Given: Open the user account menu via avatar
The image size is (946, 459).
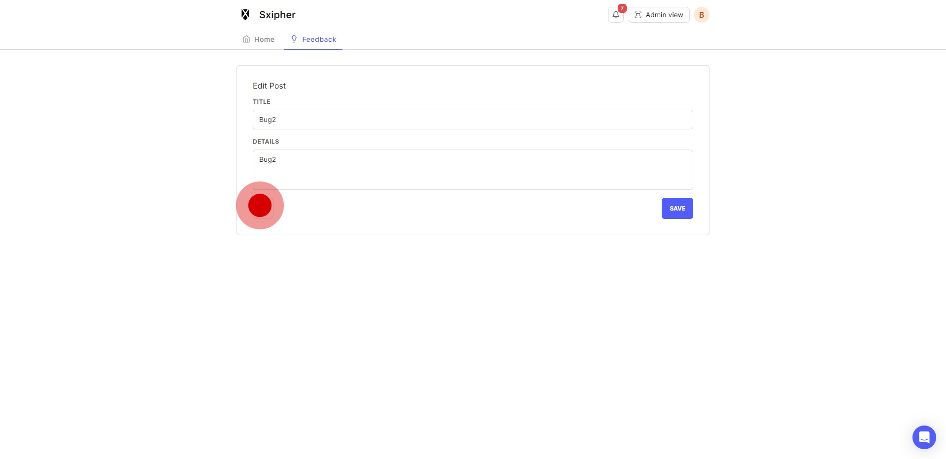Looking at the screenshot, I should tap(701, 15).
